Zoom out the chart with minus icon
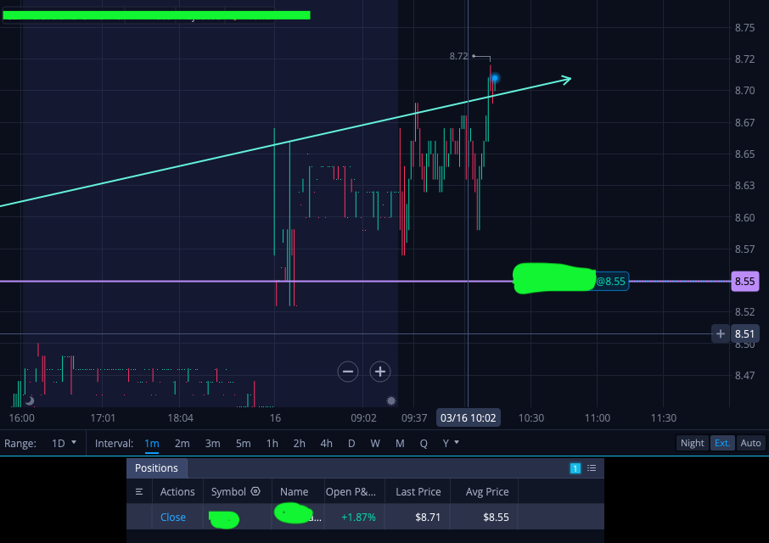The width and height of the screenshot is (769, 543). click(348, 372)
